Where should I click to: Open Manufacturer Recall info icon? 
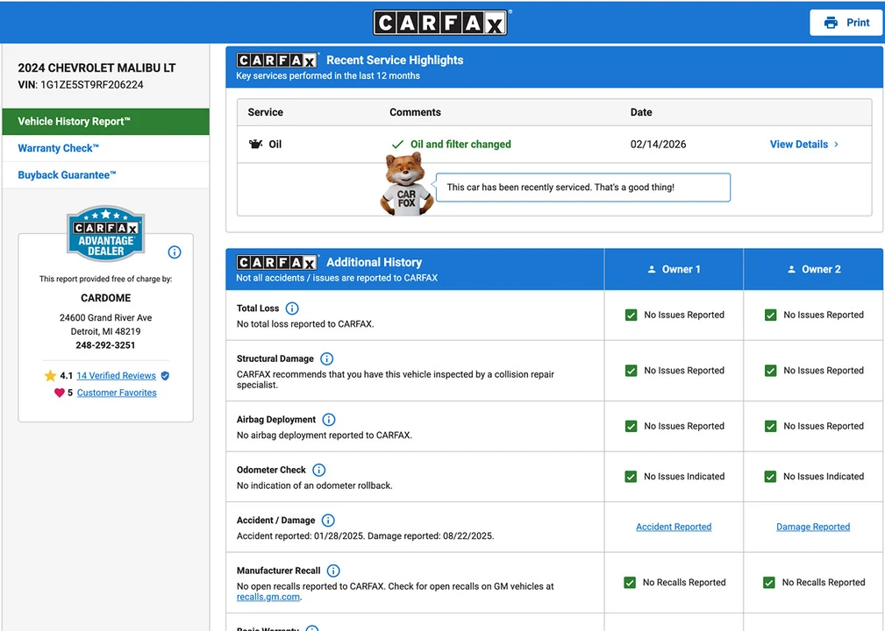coord(333,571)
